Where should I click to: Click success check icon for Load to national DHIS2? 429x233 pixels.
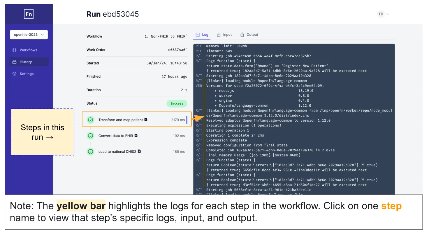(91, 151)
